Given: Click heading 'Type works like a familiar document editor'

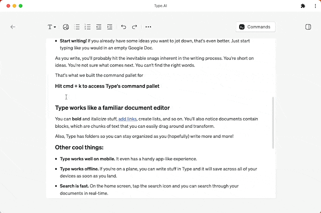Looking at the screenshot, I should click(112, 108).
